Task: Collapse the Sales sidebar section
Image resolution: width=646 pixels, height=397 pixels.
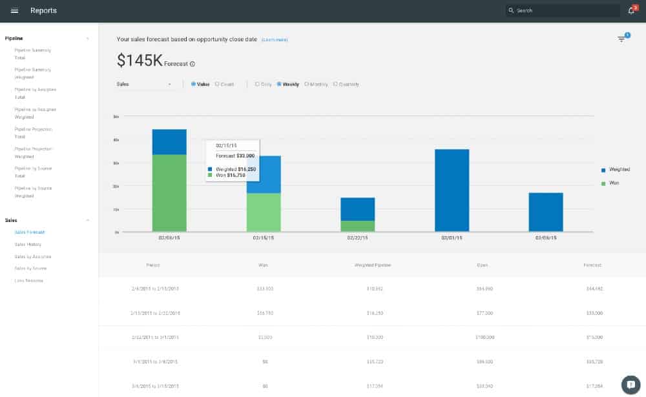Action: point(88,220)
